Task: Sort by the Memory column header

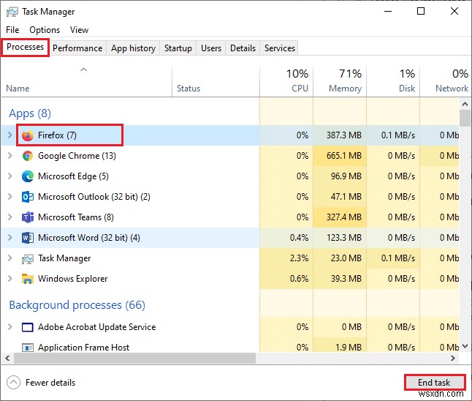Action: click(340, 82)
